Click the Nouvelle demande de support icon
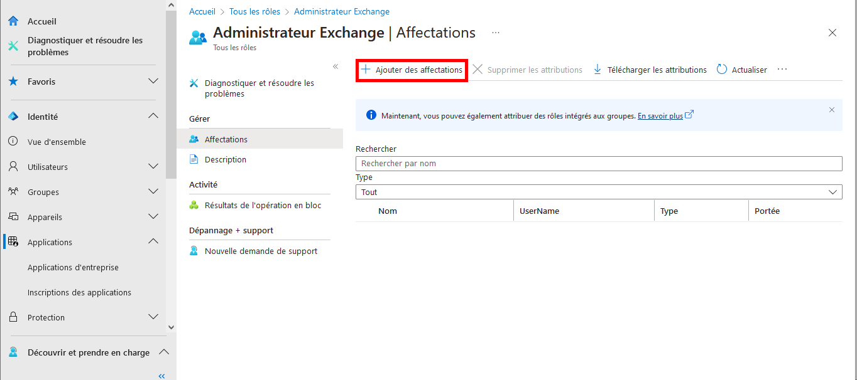This screenshot has width=857, height=380. [x=194, y=250]
